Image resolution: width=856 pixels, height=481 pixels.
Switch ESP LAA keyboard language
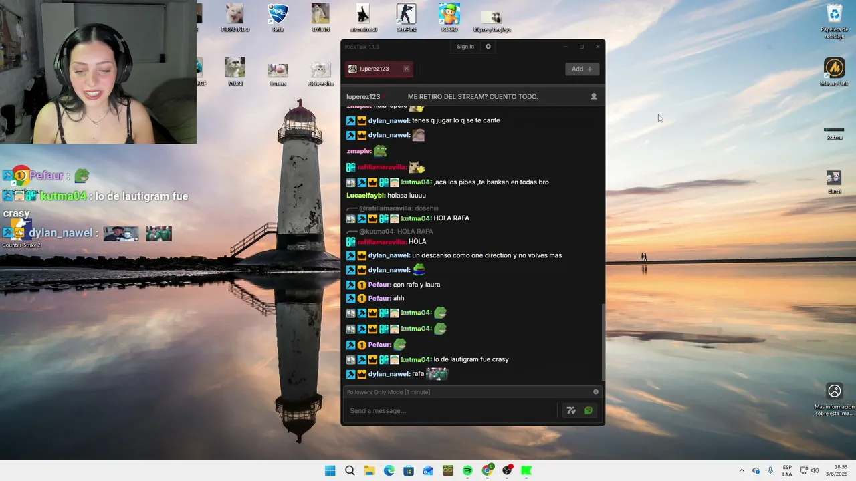point(788,470)
